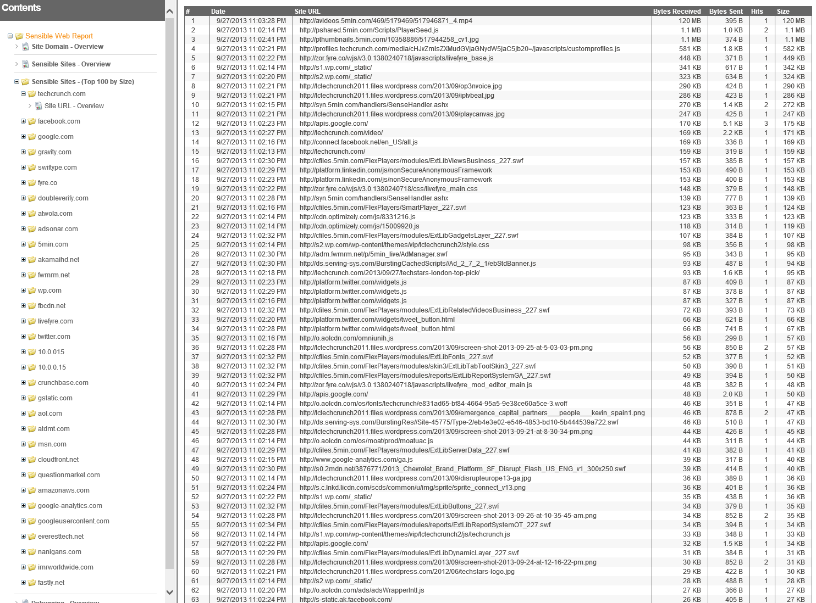Image resolution: width=816 pixels, height=603 pixels.
Task: Collapse the Sensible Web Report root node
Action: [10, 36]
